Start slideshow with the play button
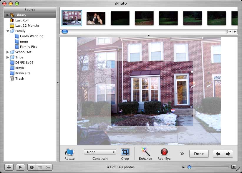This screenshot has width=242, height=173. (20, 167)
